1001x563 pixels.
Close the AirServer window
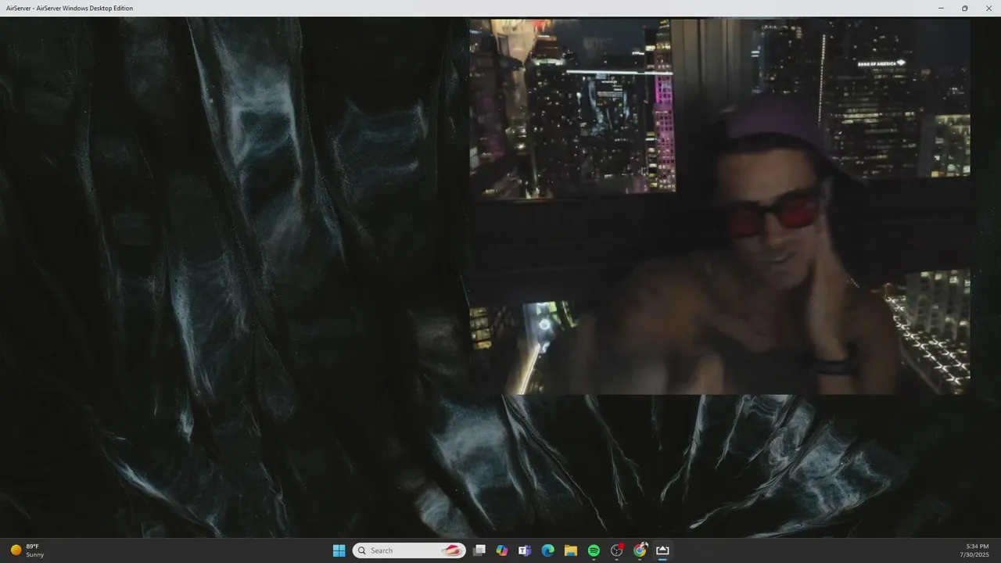click(988, 8)
